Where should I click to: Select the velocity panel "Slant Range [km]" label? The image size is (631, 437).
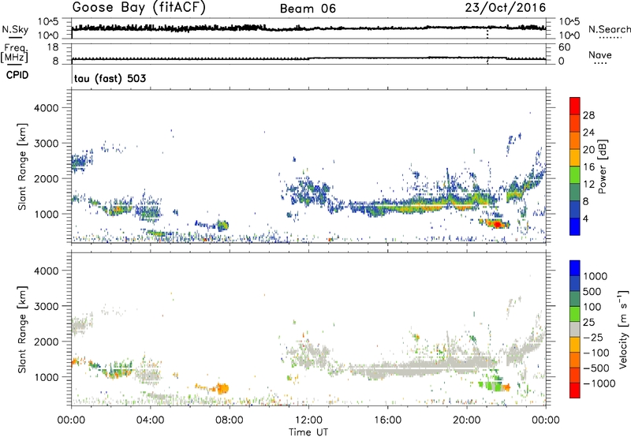coord(22,330)
